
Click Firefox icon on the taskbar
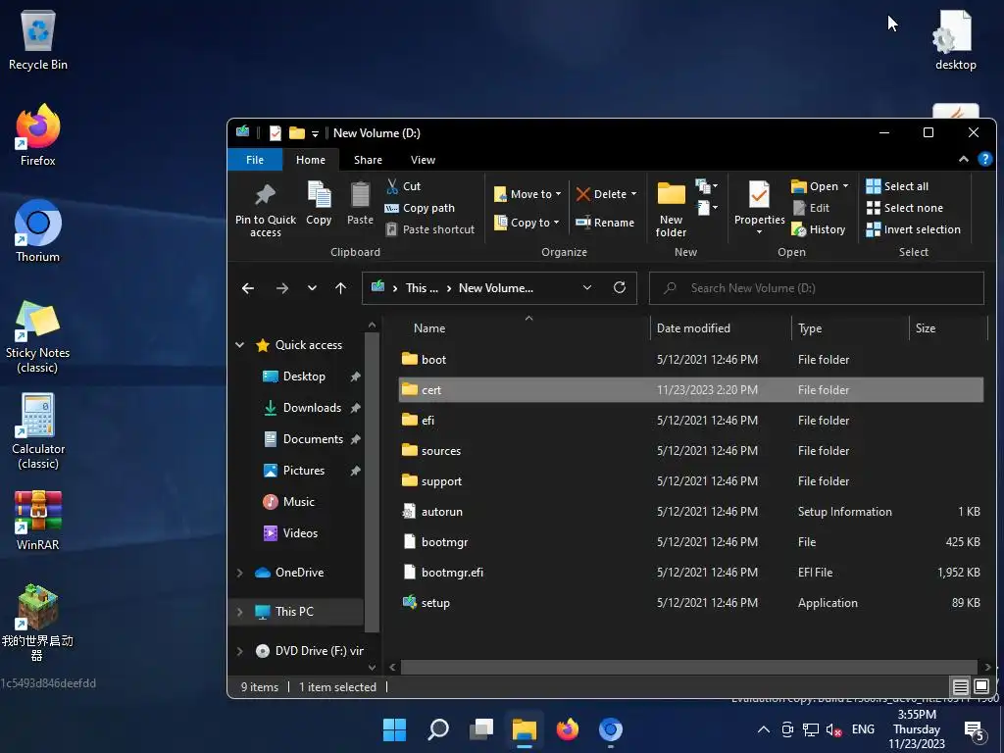point(568,729)
